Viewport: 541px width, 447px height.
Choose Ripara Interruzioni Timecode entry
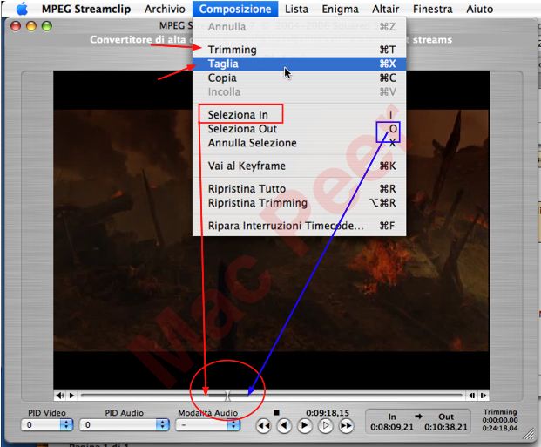point(299,226)
